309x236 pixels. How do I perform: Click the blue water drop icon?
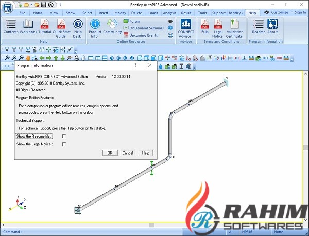pyautogui.click(x=160, y=66)
